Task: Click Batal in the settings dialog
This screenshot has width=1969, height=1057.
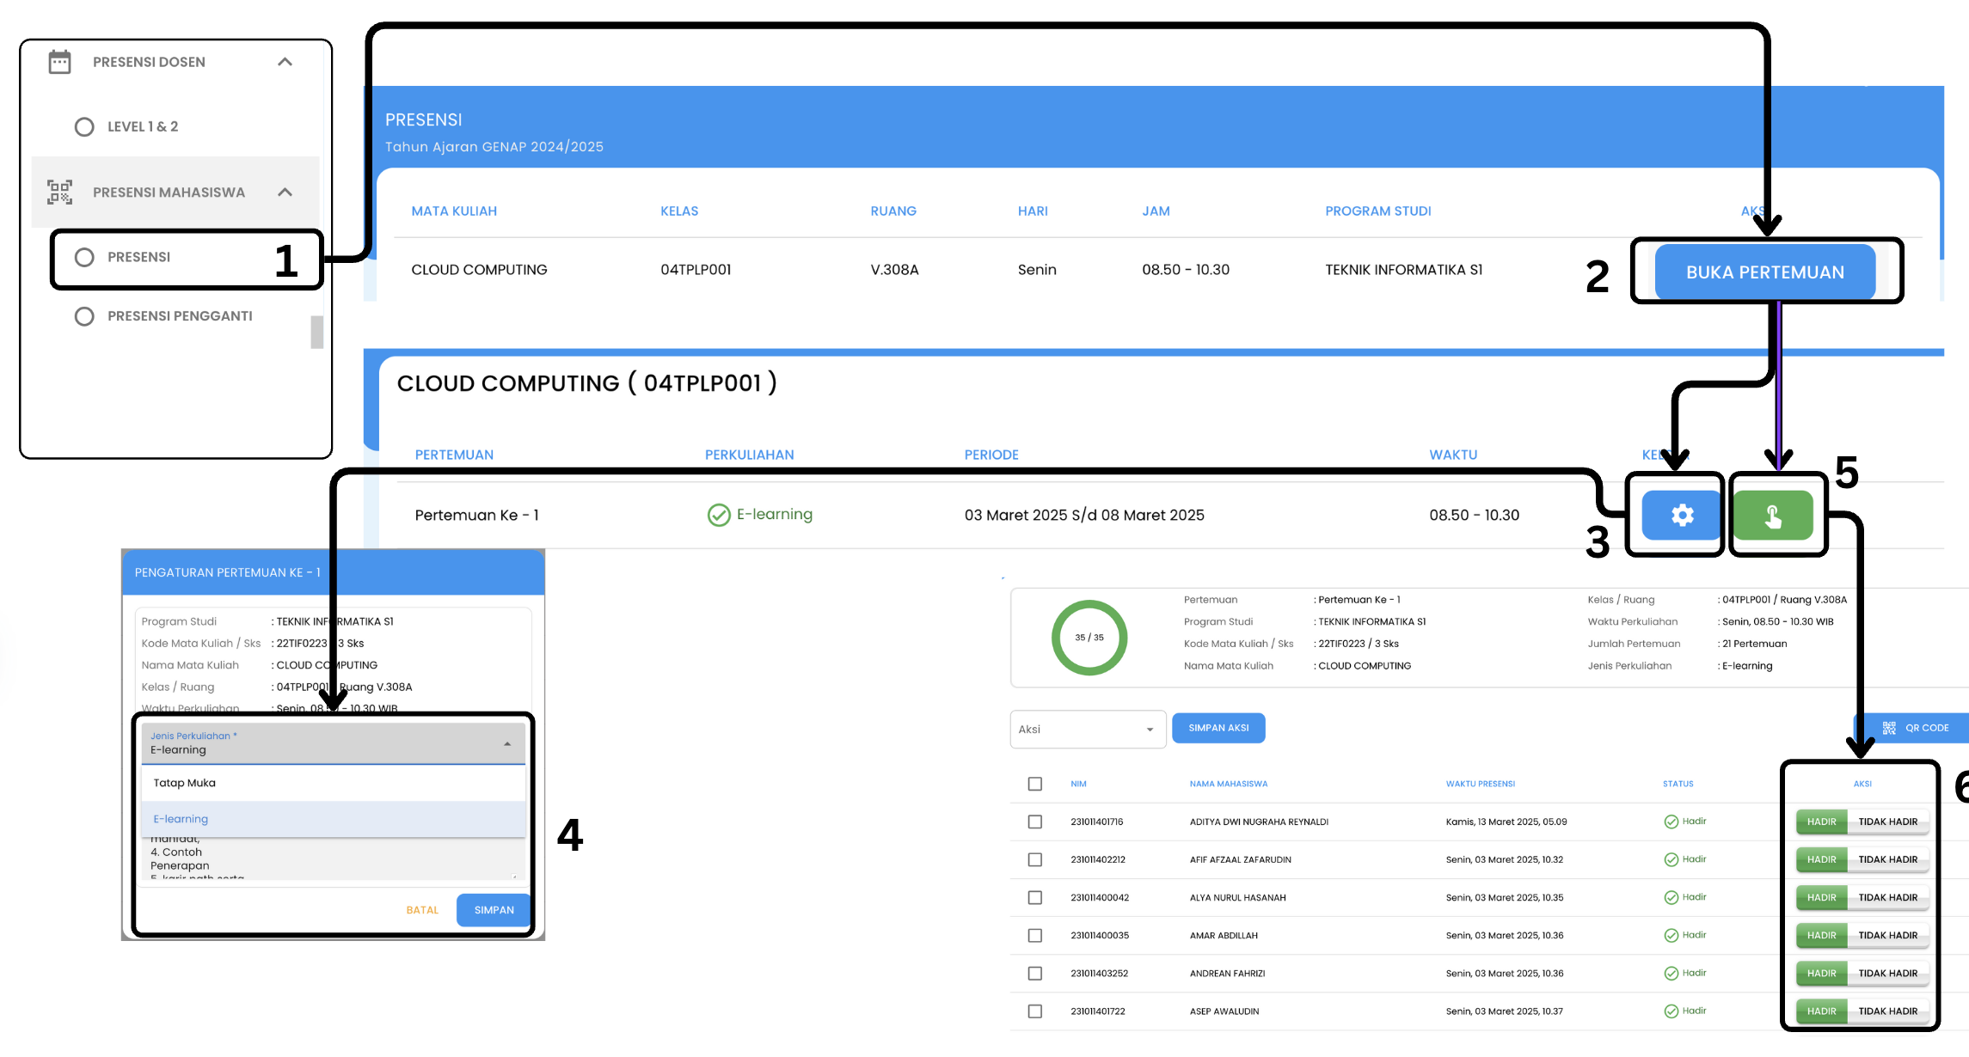Action: click(422, 910)
